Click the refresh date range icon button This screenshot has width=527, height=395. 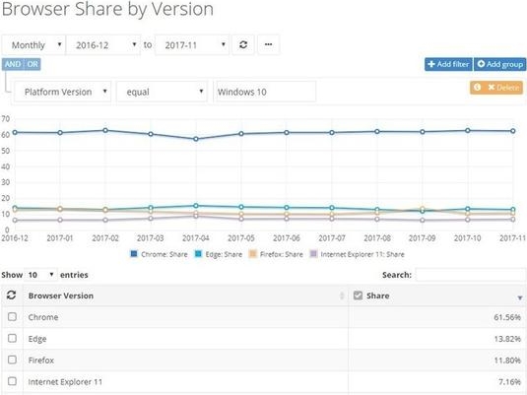pos(243,44)
